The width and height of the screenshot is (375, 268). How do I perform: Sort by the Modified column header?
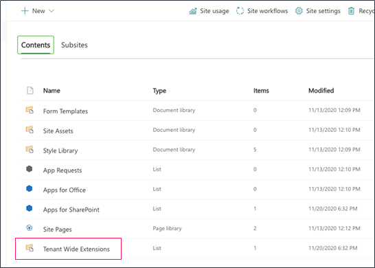(x=321, y=91)
